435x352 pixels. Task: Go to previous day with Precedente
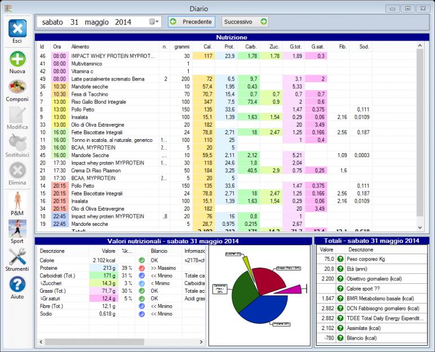[x=192, y=22]
